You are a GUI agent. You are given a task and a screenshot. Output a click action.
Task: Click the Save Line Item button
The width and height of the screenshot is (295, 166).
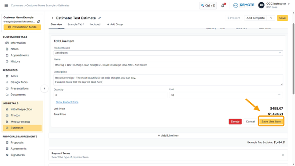click(x=271, y=122)
